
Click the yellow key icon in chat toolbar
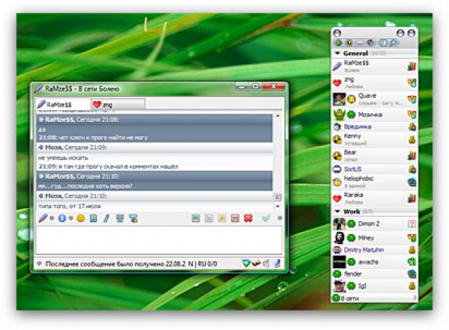pyautogui.click(x=222, y=219)
